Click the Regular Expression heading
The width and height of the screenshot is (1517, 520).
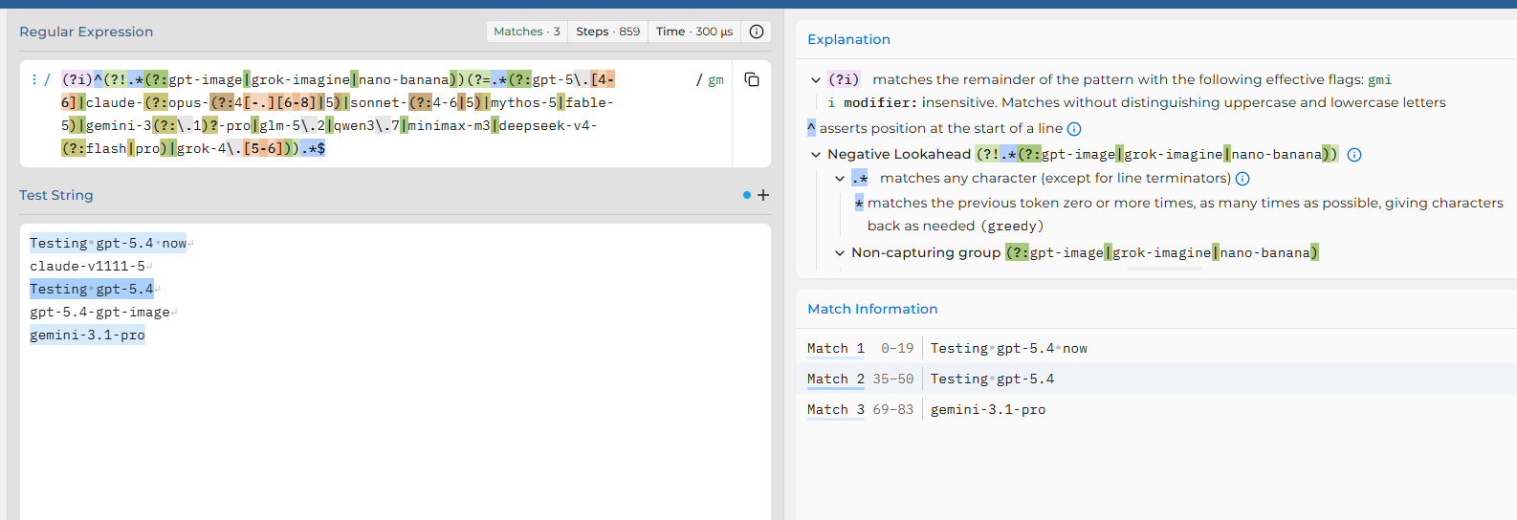tap(86, 32)
